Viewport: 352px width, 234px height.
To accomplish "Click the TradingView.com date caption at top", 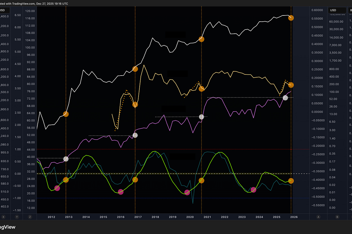I will [34, 3].
